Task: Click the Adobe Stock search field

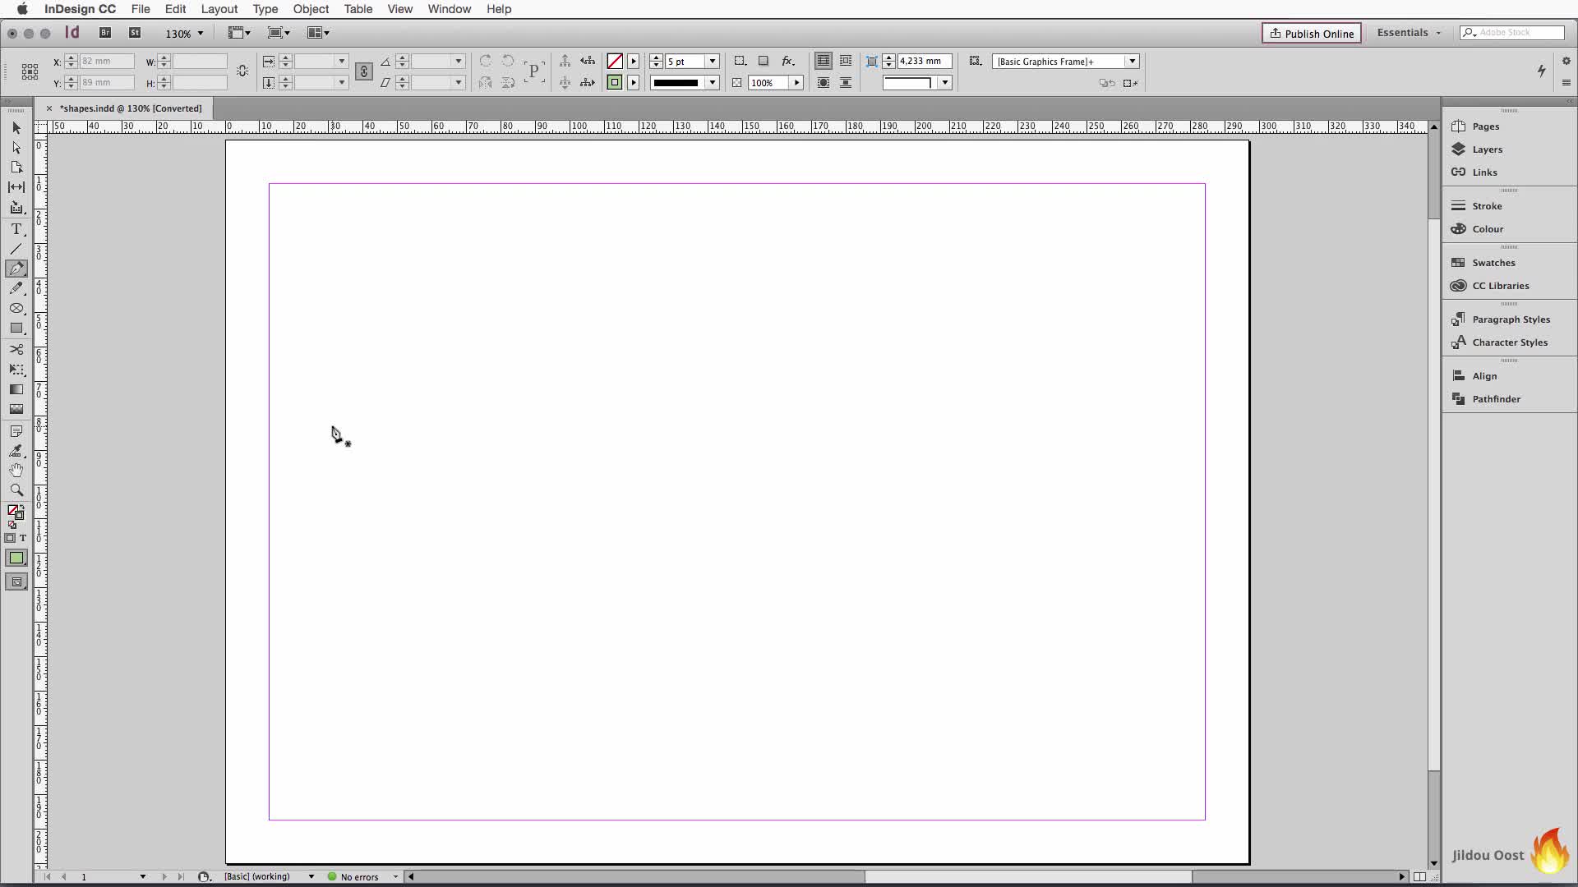Action: point(1512,33)
